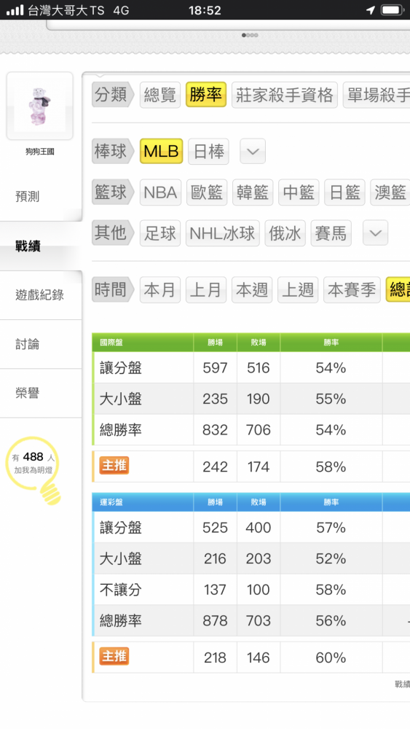Tap the location arrow in status bar
410x729 pixels.
(370, 9)
